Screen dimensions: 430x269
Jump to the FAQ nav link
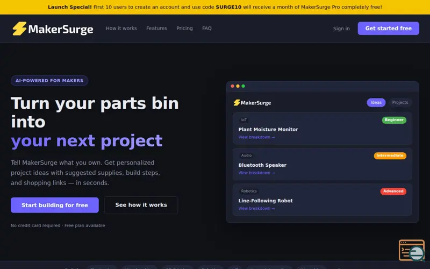pos(207,29)
